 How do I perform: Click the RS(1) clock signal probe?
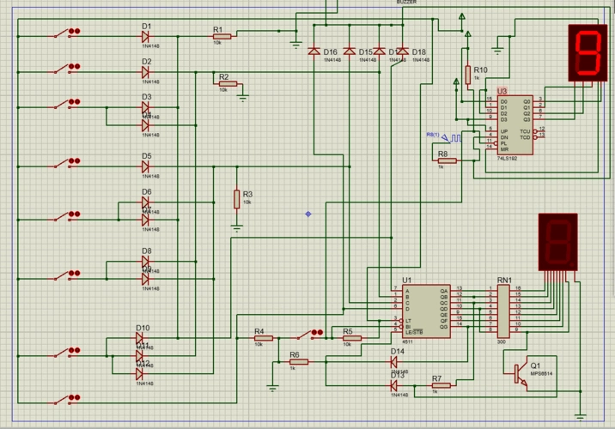[444, 136]
